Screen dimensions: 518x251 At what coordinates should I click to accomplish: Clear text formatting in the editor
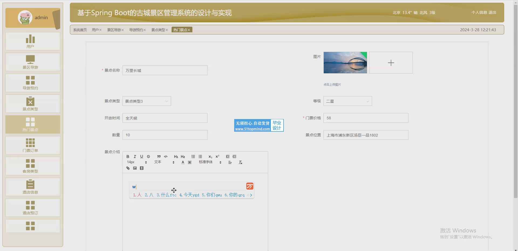click(240, 162)
